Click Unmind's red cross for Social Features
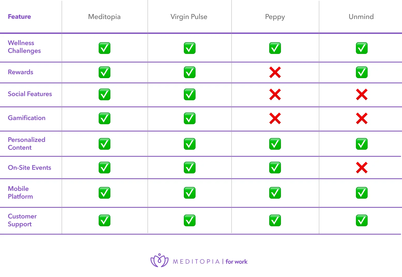The image size is (402, 277). coord(362,95)
